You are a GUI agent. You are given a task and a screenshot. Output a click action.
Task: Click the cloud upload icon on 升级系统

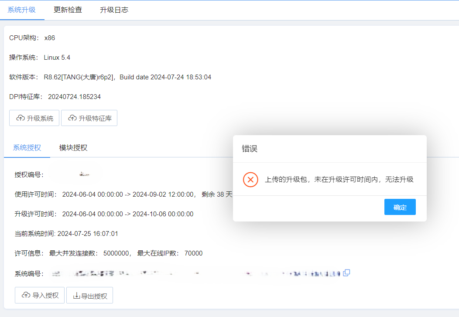coord(20,118)
